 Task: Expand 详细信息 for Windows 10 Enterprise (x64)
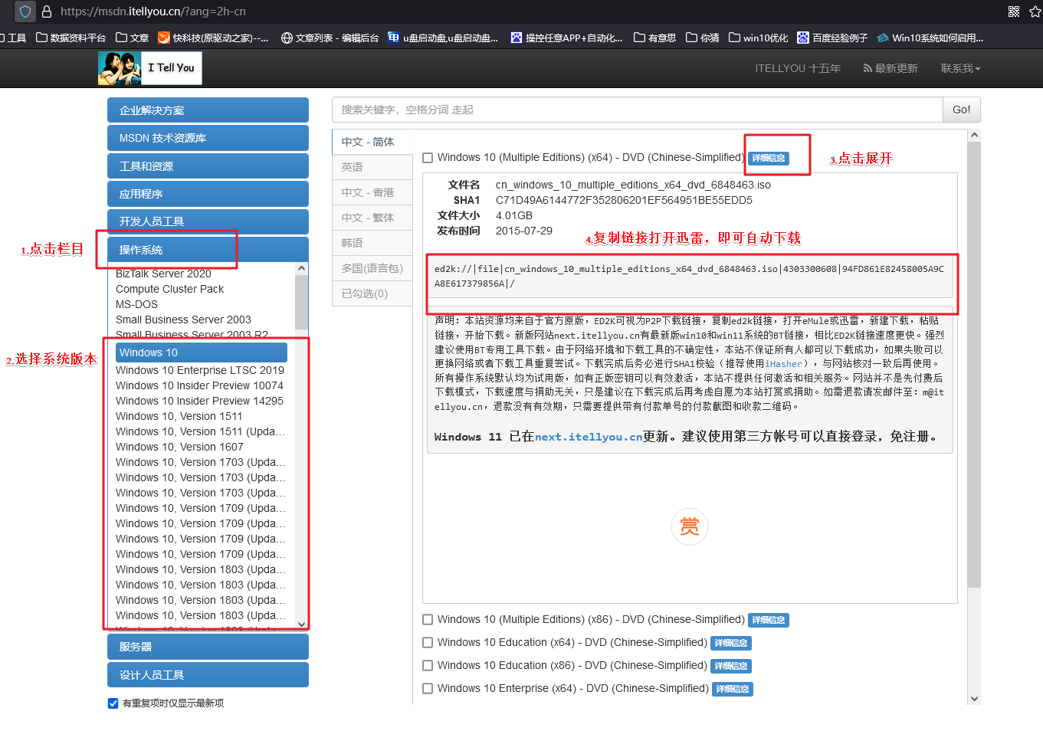pos(732,688)
